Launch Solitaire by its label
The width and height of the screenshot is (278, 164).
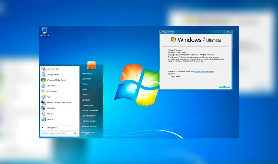click(50, 114)
